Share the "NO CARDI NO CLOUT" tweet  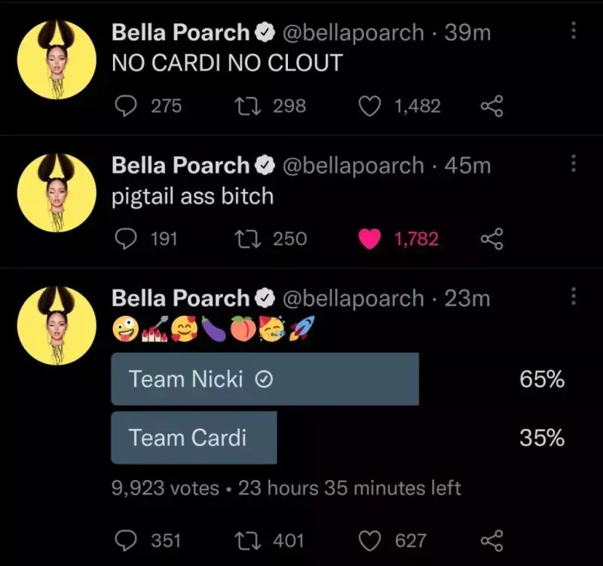coord(491,106)
